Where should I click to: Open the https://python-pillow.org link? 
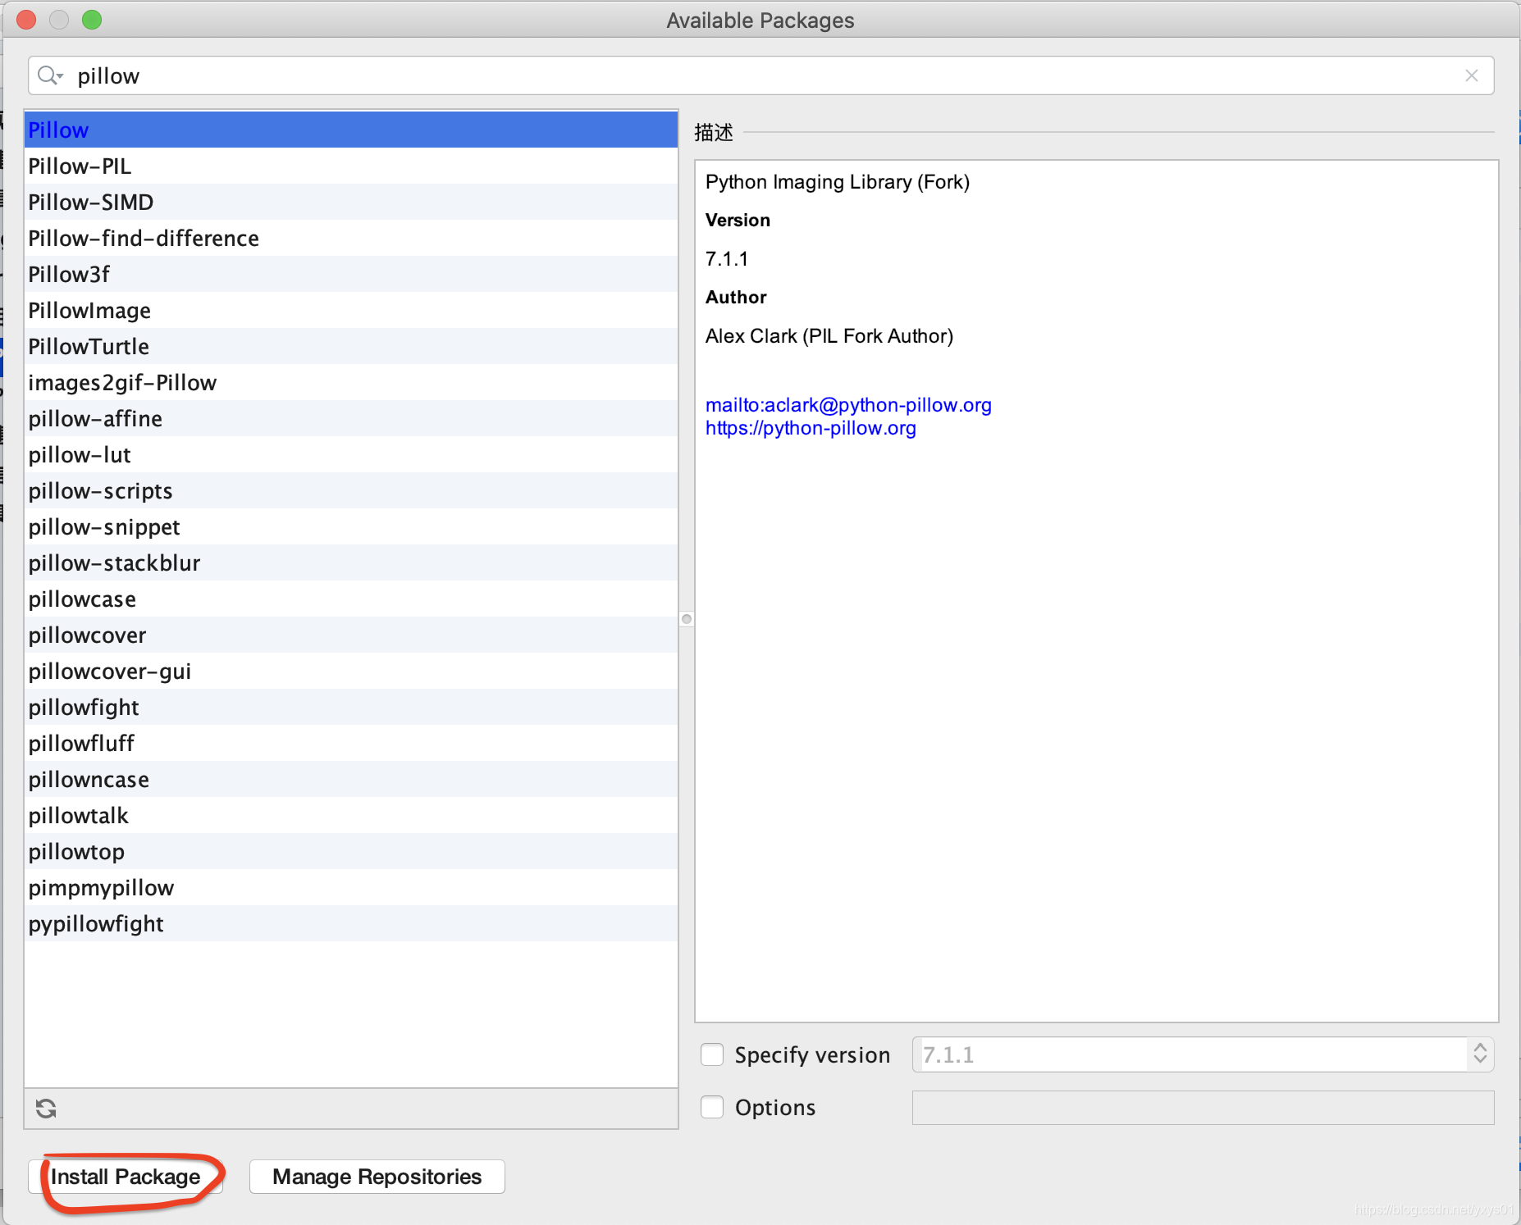[x=811, y=428]
